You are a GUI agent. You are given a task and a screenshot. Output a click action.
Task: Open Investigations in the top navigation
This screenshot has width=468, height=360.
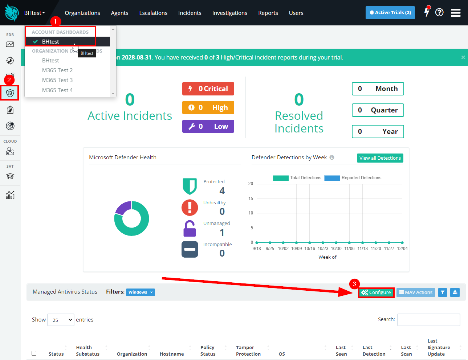click(x=230, y=13)
